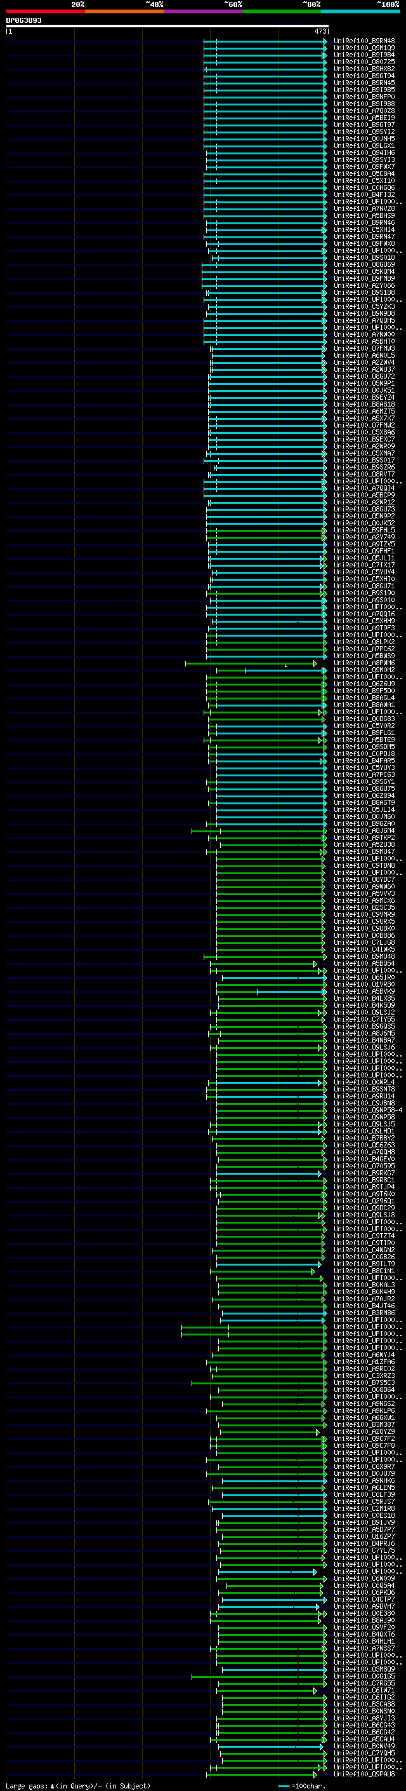Select hit label UniRef100_Q7FMW3

[x=364, y=348]
